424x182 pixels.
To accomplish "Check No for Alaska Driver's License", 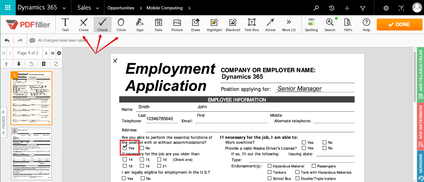I will click(325, 148).
